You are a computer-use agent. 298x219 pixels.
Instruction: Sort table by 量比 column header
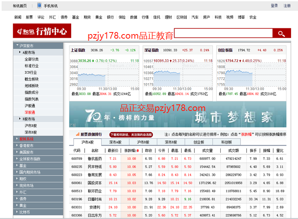pyautogui.click(x=280, y=151)
